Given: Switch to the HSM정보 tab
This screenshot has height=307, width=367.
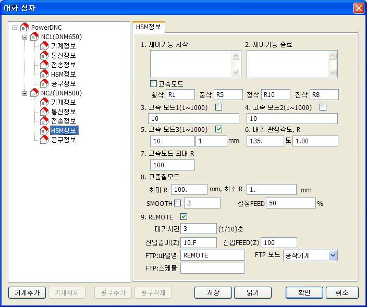Looking at the screenshot, I should pyautogui.click(x=149, y=27).
